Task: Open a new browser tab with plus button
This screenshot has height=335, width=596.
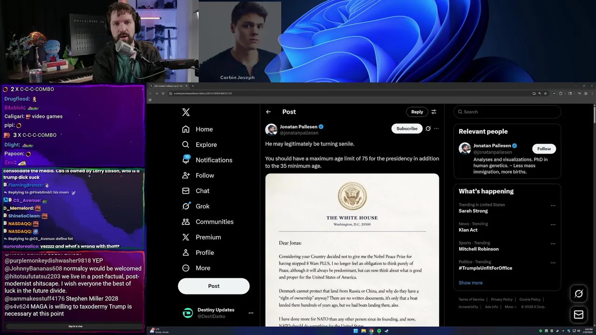Action: pyautogui.click(x=192, y=86)
